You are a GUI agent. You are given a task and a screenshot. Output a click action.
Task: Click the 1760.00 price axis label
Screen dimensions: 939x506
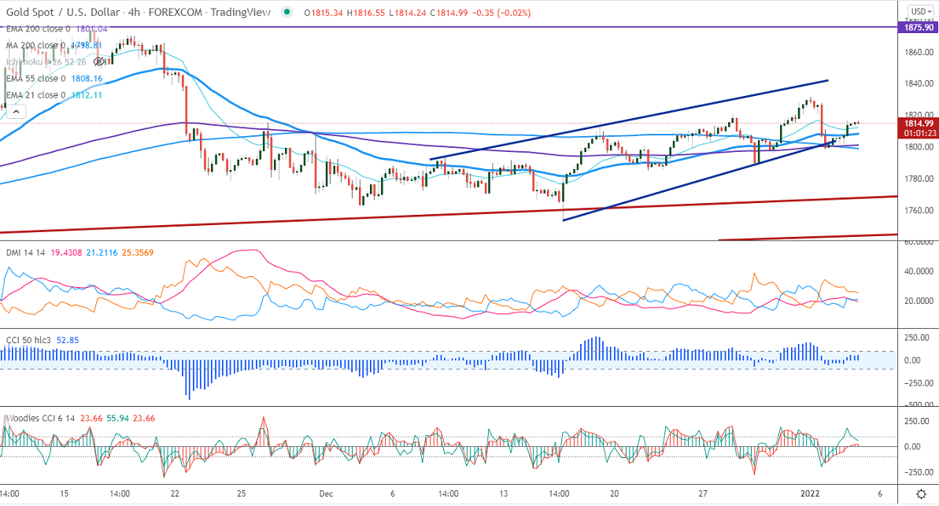(919, 210)
